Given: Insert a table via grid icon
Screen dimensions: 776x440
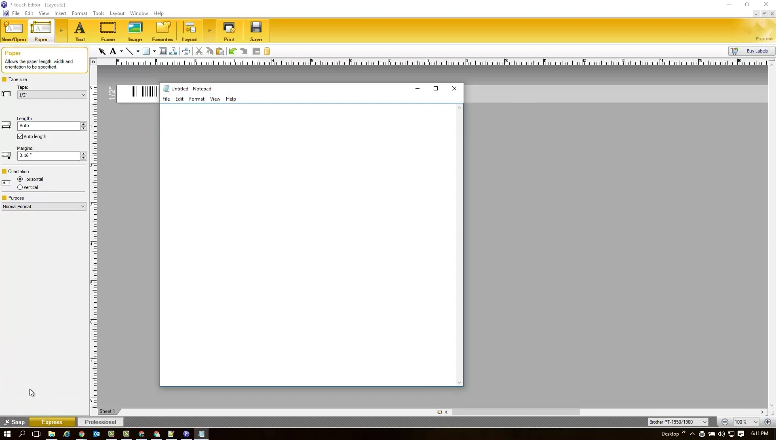Looking at the screenshot, I should (162, 51).
